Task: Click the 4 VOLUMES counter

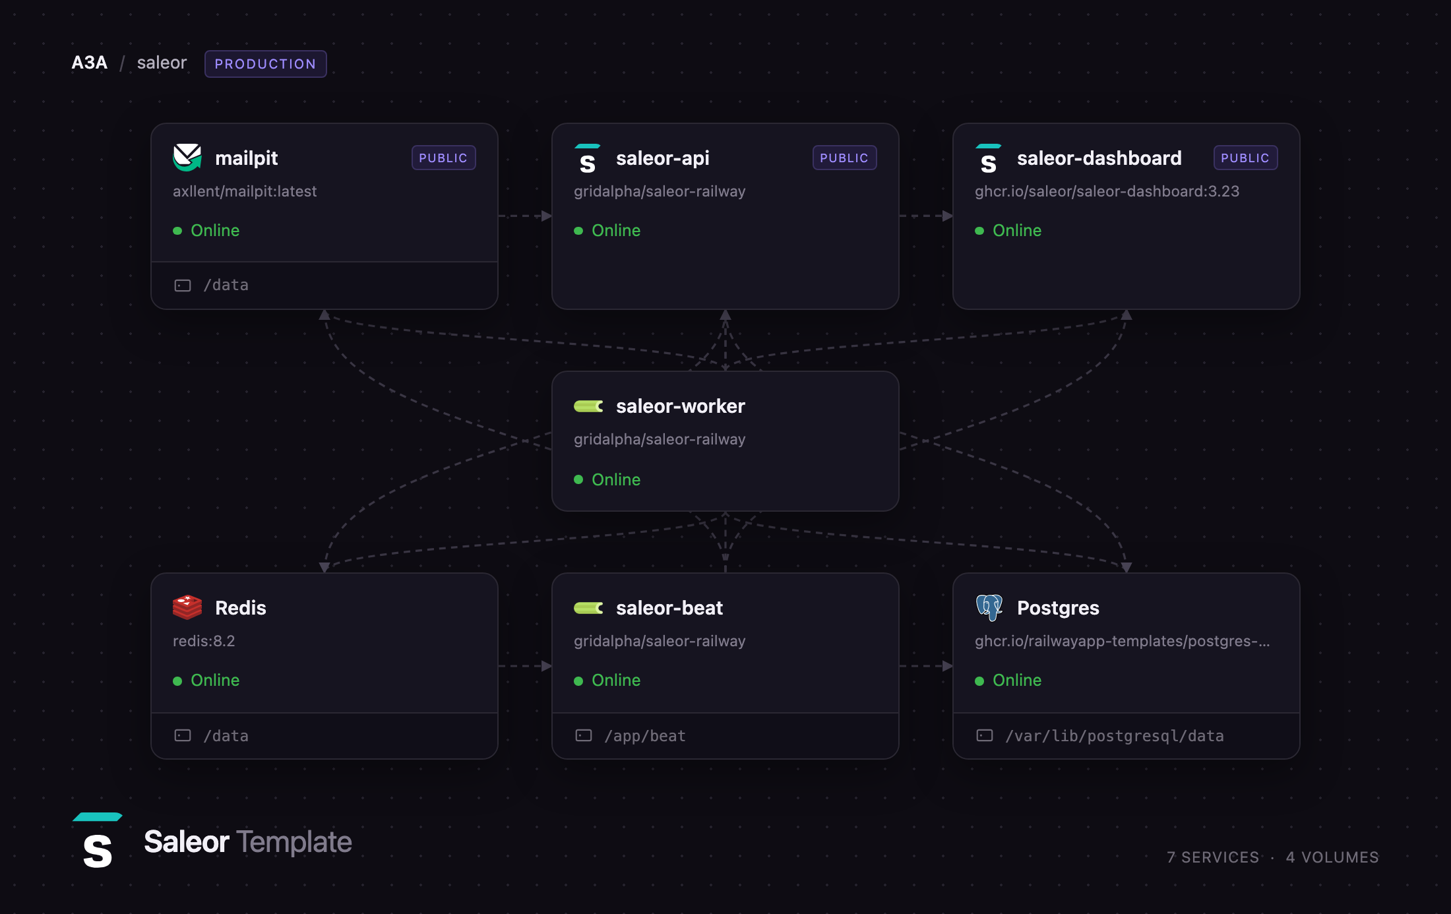Action: 1332,857
